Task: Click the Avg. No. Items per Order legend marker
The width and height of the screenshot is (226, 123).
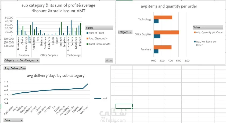Action: (x=195, y=42)
